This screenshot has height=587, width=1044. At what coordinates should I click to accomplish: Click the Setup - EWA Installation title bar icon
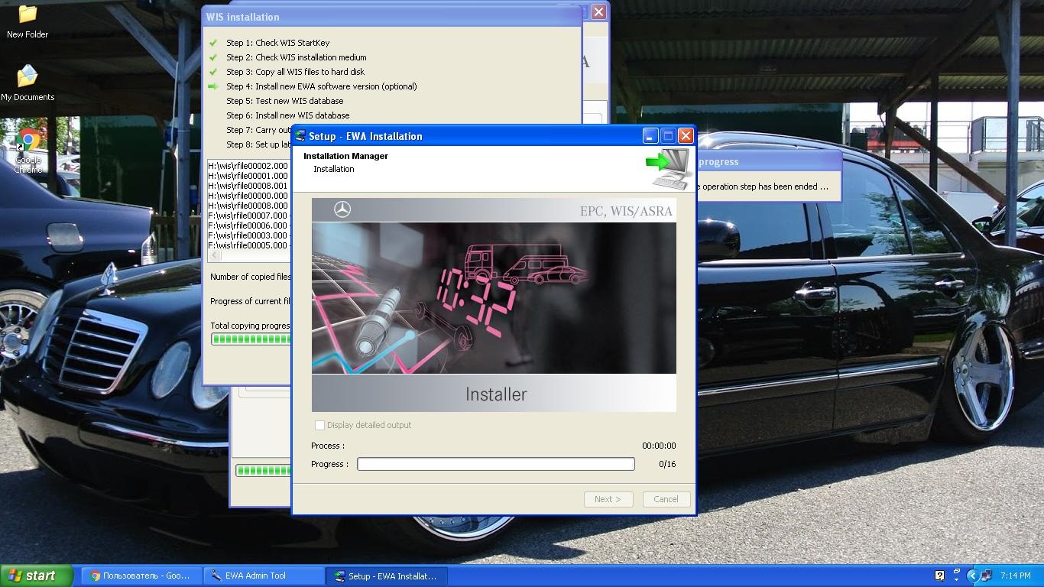click(300, 136)
